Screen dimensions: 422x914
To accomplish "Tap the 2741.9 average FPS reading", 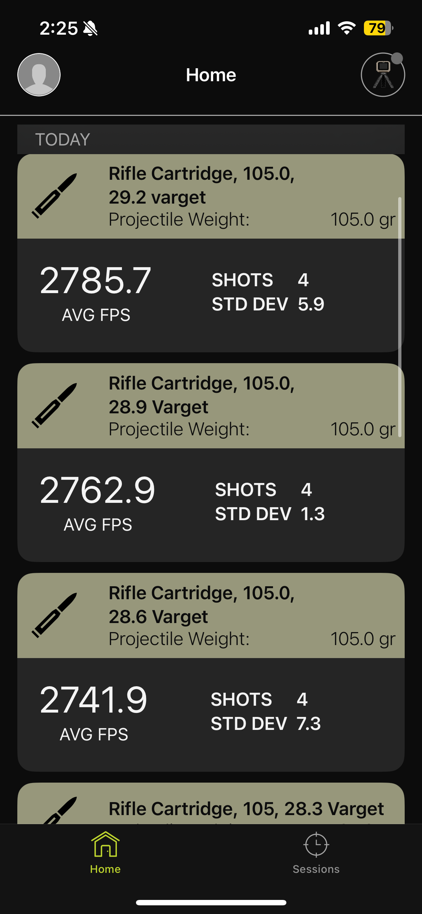I will tap(94, 700).
